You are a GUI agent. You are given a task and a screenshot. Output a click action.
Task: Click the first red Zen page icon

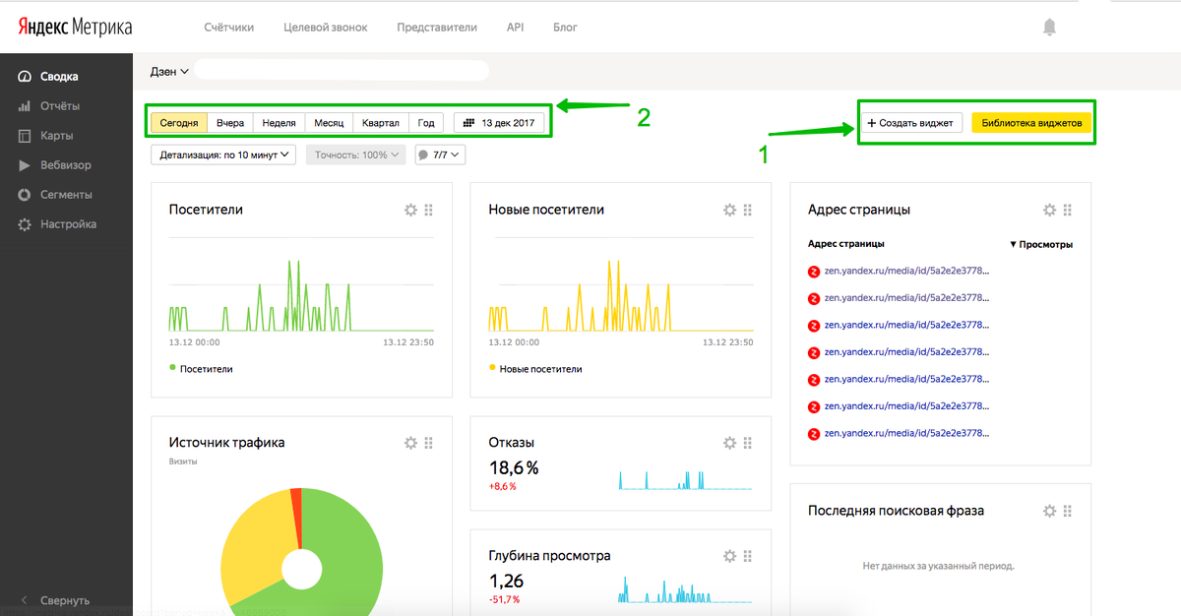814,272
